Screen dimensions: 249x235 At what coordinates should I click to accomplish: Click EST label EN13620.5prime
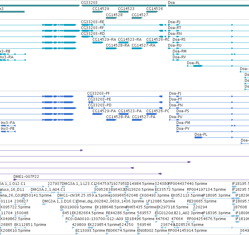click(x=139, y=190)
